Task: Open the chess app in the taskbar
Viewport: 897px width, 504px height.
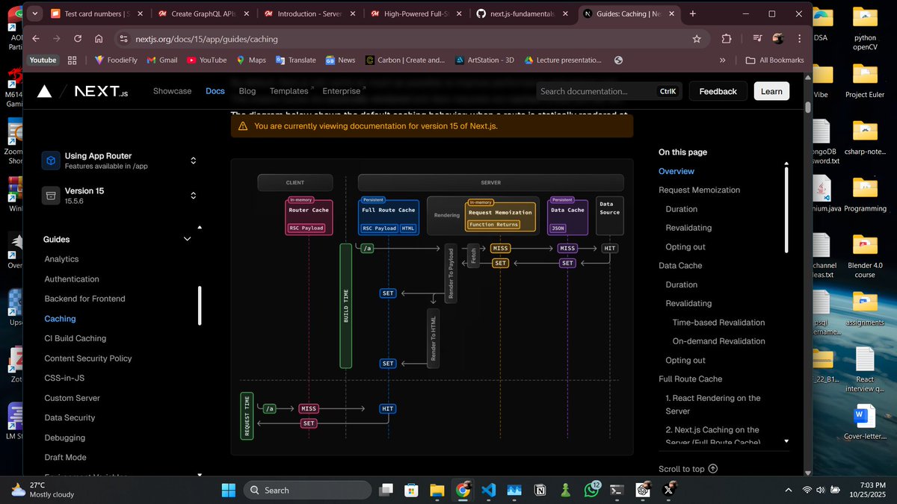Action: (566, 491)
